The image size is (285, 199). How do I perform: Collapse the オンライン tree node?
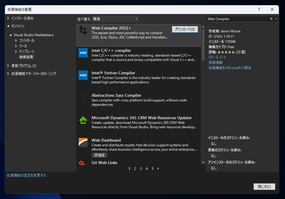pyautogui.click(x=8, y=26)
